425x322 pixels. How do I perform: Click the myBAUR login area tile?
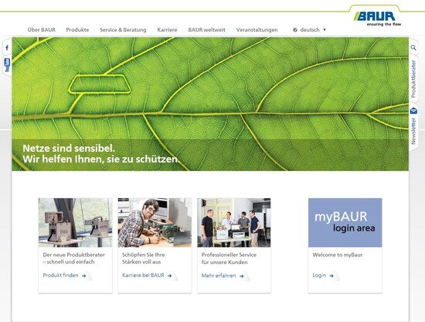(345, 223)
